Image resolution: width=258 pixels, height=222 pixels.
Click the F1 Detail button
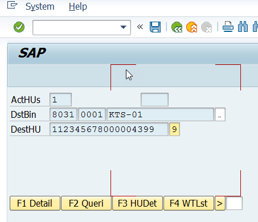click(35, 203)
